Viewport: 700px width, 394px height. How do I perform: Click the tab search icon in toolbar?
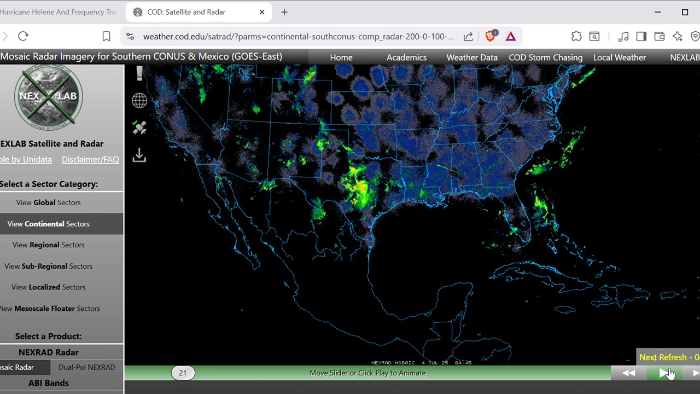pyautogui.click(x=594, y=36)
